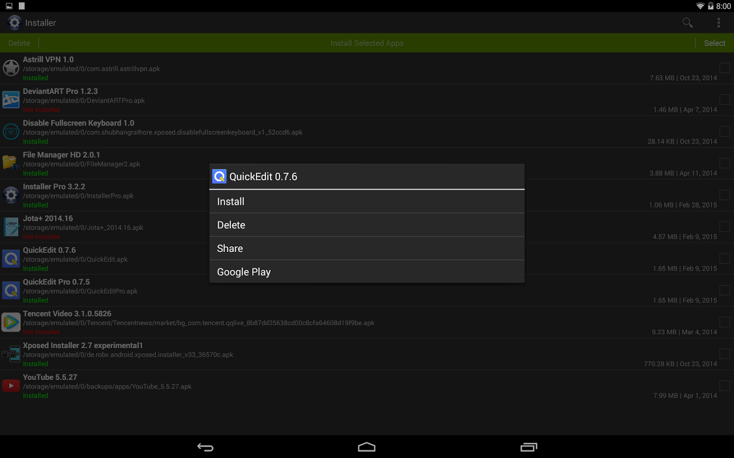This screenshot has width=734, height=458.
Task: Click the File Manager HD folder icon
Action: coord(11,163)
